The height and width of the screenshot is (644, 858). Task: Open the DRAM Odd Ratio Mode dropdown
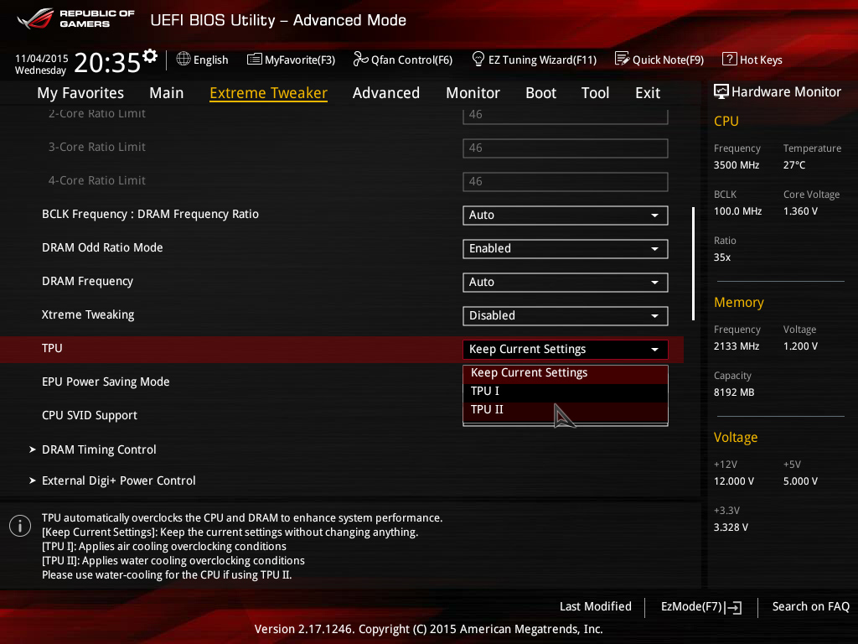566,248
